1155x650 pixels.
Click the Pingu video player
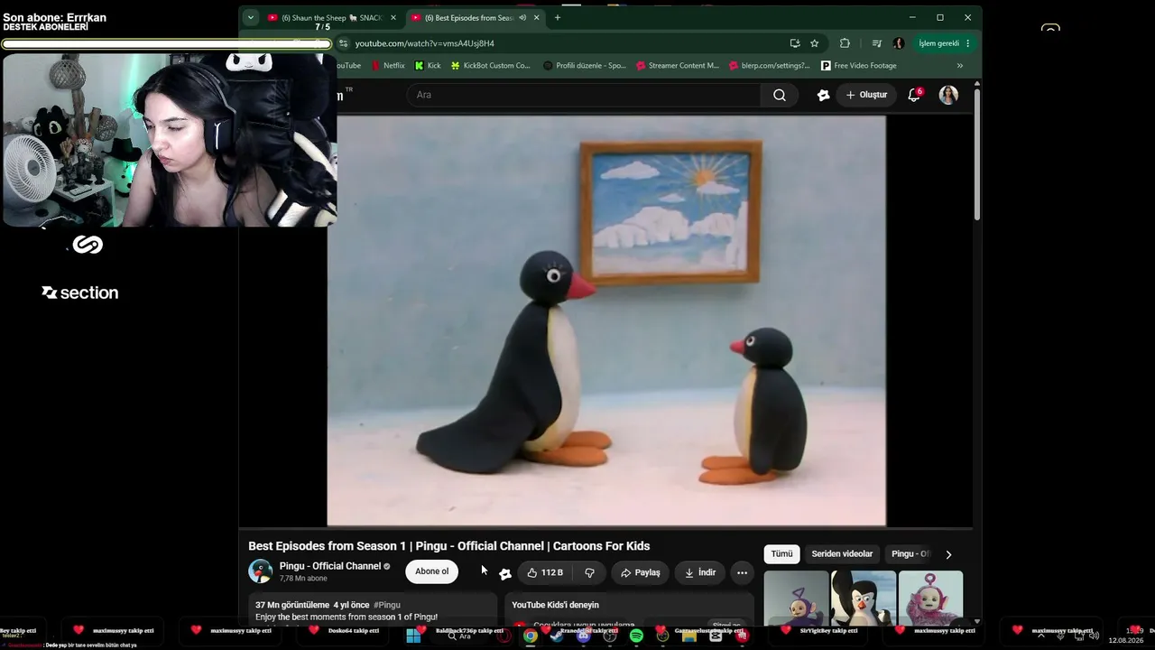[x=606, y=320]
